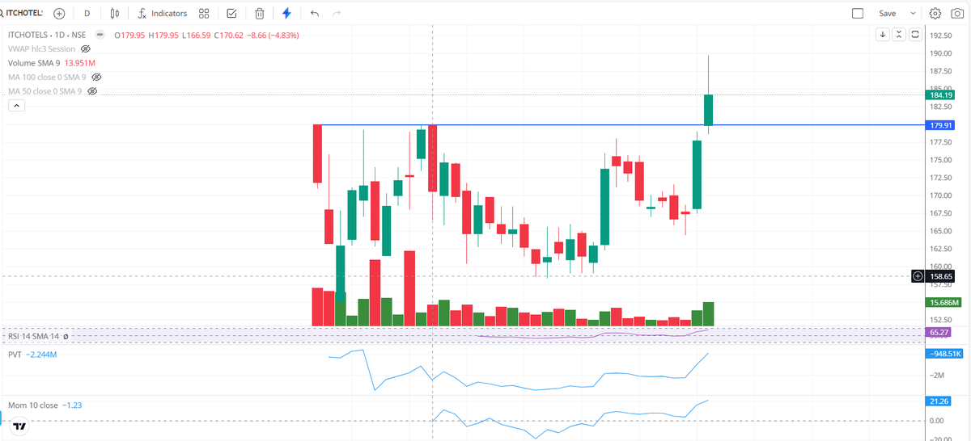Click the green 184.19 last price label

(939, 95)
